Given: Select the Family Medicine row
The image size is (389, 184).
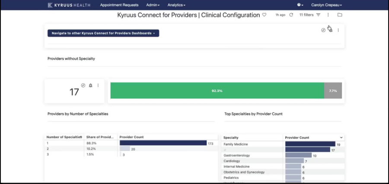Looking at the screenshot, I should (283, 144).
